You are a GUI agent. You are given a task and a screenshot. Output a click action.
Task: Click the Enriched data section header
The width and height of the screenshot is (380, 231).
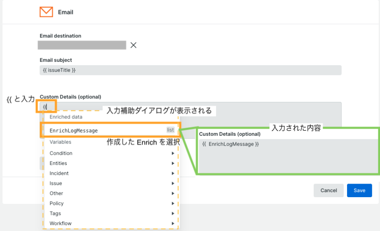tap(66, 117)
